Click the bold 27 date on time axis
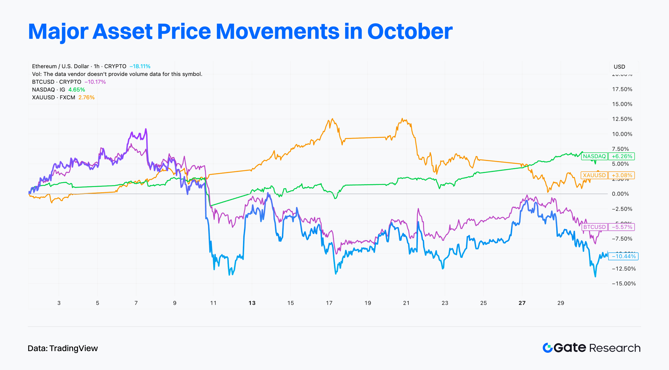Screen dimensions: 669x370 point(522,303)
